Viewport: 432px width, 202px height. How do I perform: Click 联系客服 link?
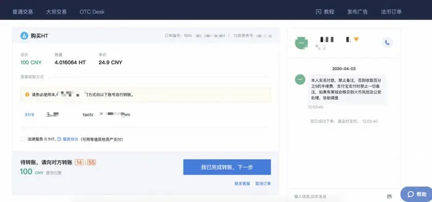coord(242,184)
